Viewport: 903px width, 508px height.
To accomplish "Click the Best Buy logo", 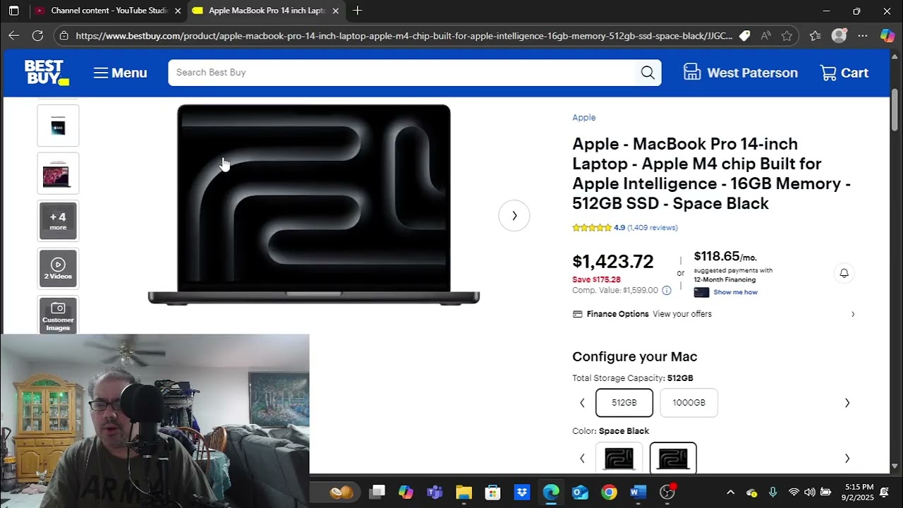I will tap(47, 73).
